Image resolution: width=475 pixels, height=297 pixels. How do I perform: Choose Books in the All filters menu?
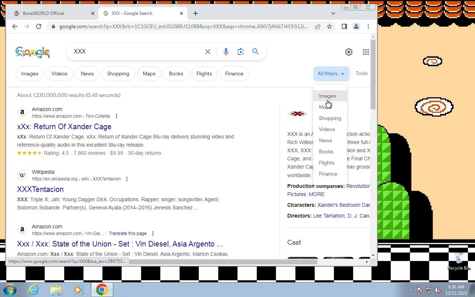point(330,151)
